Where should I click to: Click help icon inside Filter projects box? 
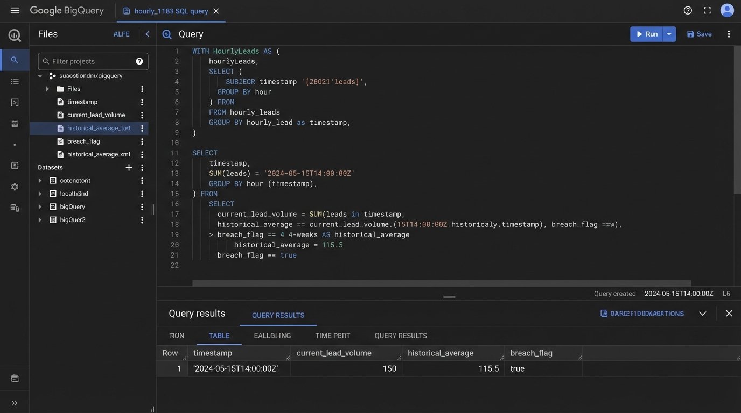(139, 61)
